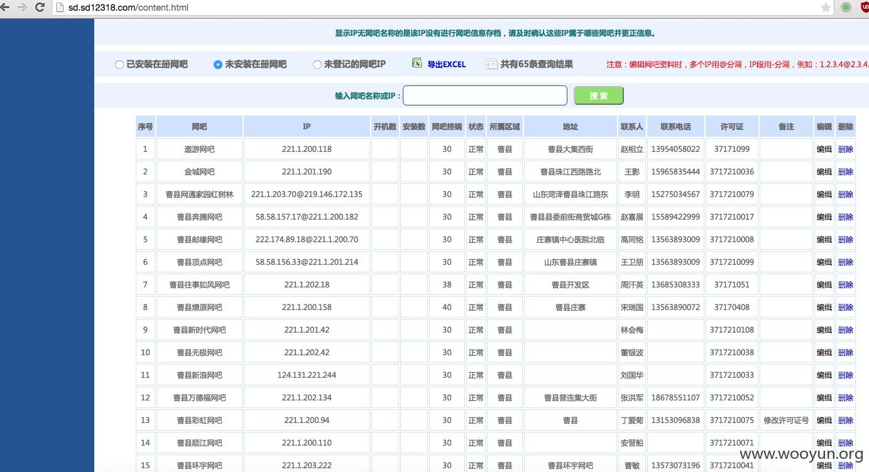This screenshot has width=869, height=472.
Task: Click contact name 赵相立
Action: [x=632, y=149]
